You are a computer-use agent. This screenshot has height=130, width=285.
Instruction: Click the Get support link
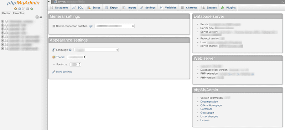(x=207, y=113)
